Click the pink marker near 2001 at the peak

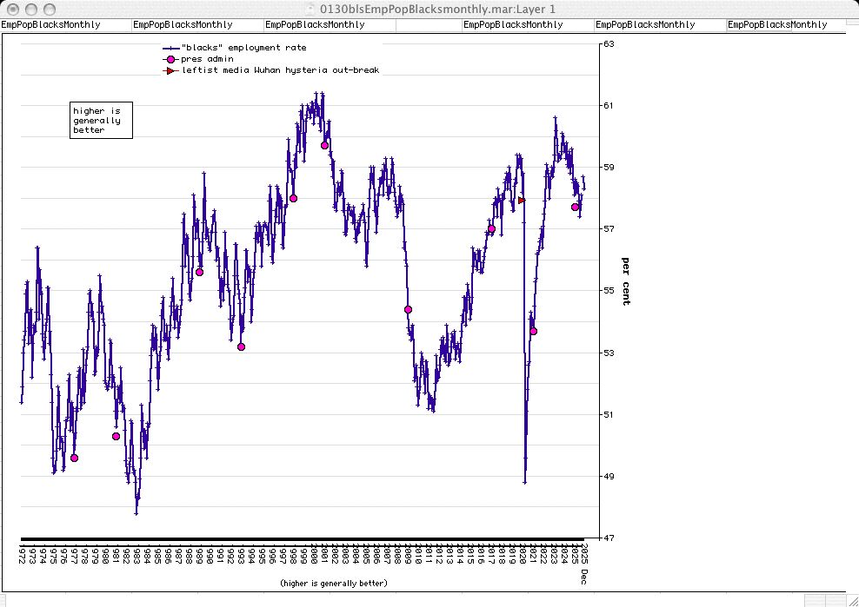click(x=324, y=145)
